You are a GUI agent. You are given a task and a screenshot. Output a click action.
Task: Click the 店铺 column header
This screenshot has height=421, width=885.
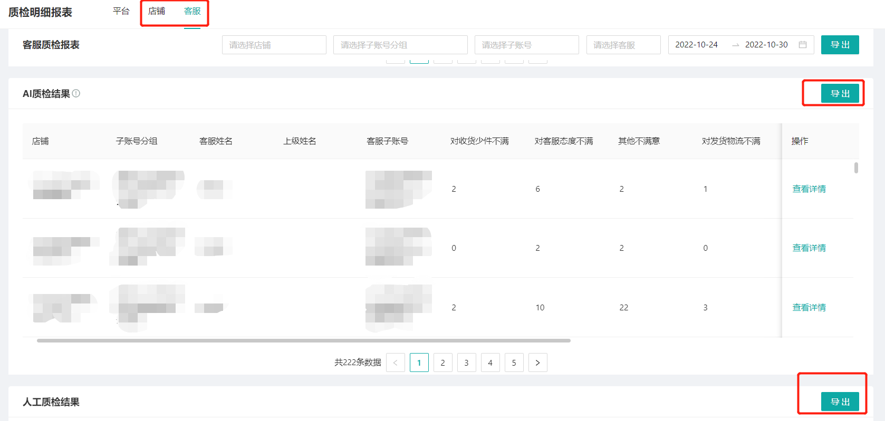click(41, 141)
